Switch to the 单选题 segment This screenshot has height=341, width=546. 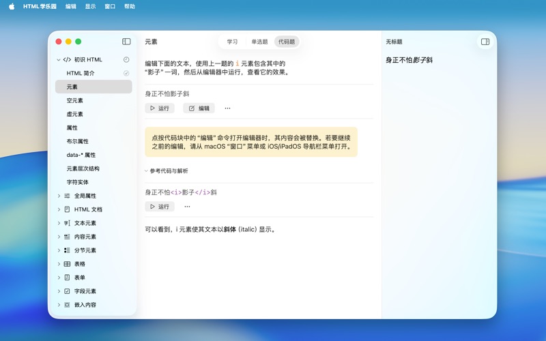point(259,42)
